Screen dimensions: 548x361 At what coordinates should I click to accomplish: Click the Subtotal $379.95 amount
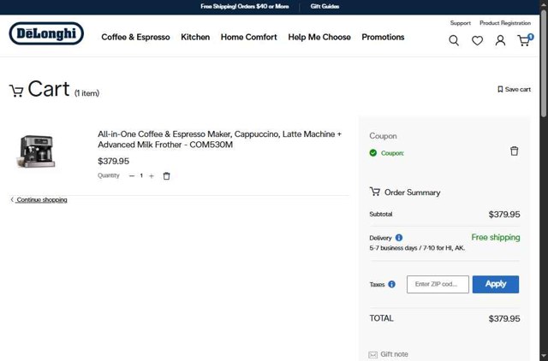[x=504, y=215]
